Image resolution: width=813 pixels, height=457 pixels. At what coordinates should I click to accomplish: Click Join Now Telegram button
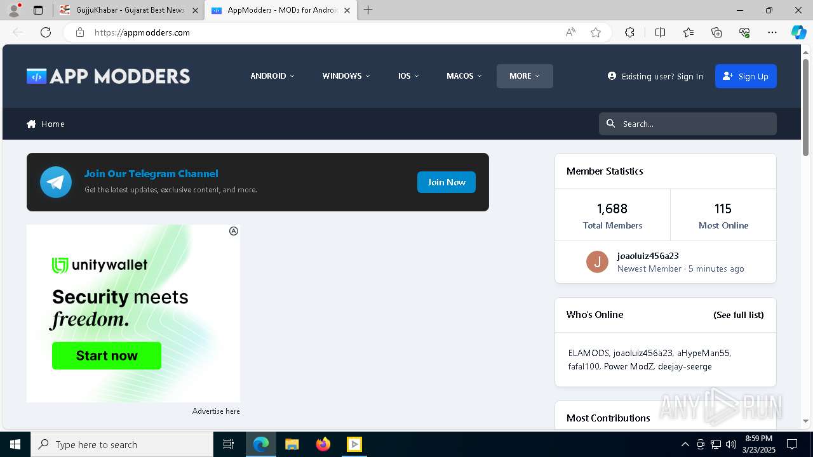tap(447, 182)
